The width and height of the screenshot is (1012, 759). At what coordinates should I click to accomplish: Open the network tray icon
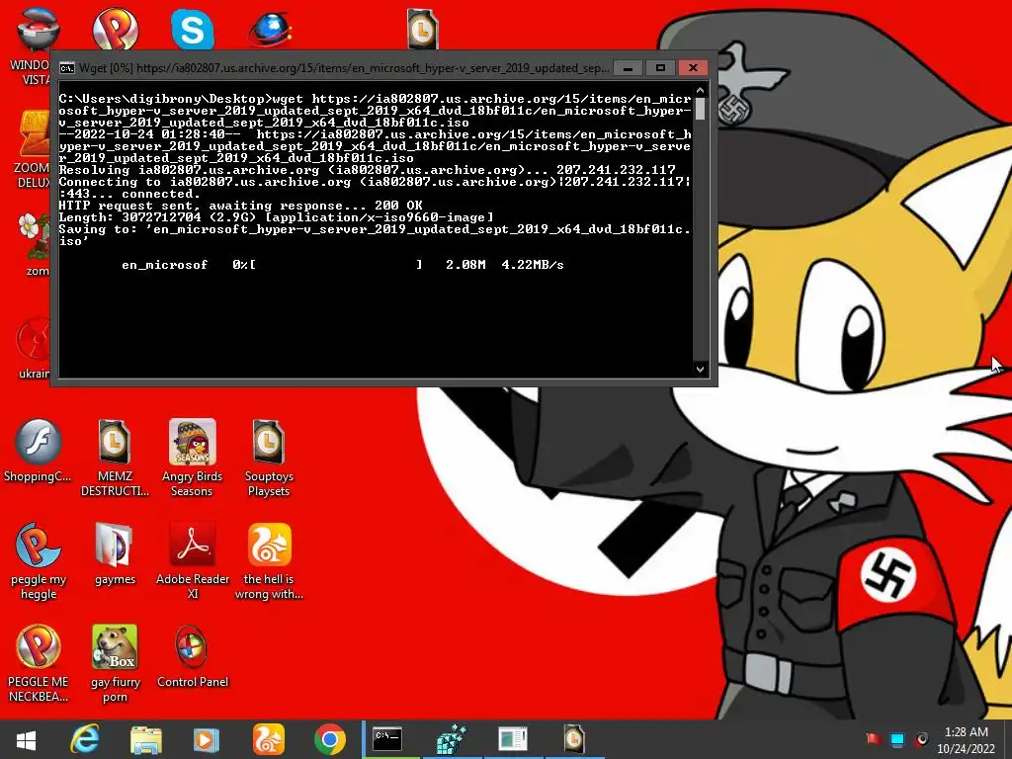tap(897, 739)
